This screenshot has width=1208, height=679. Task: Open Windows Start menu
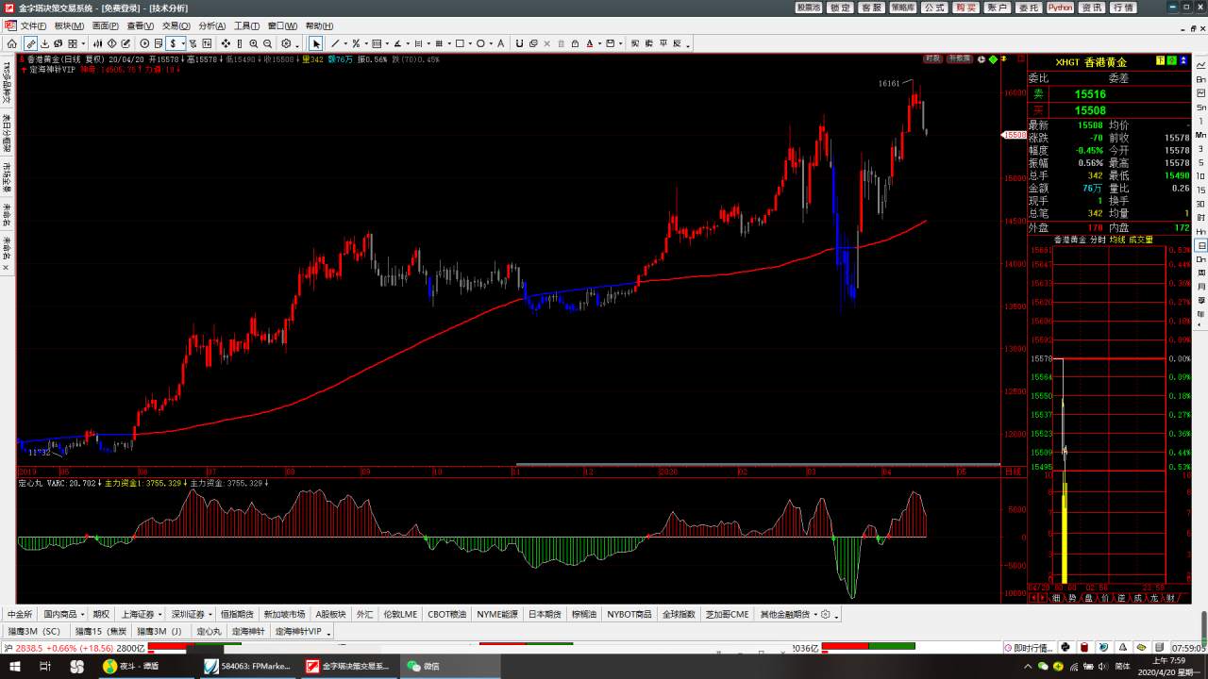click(x=16, y=666)
